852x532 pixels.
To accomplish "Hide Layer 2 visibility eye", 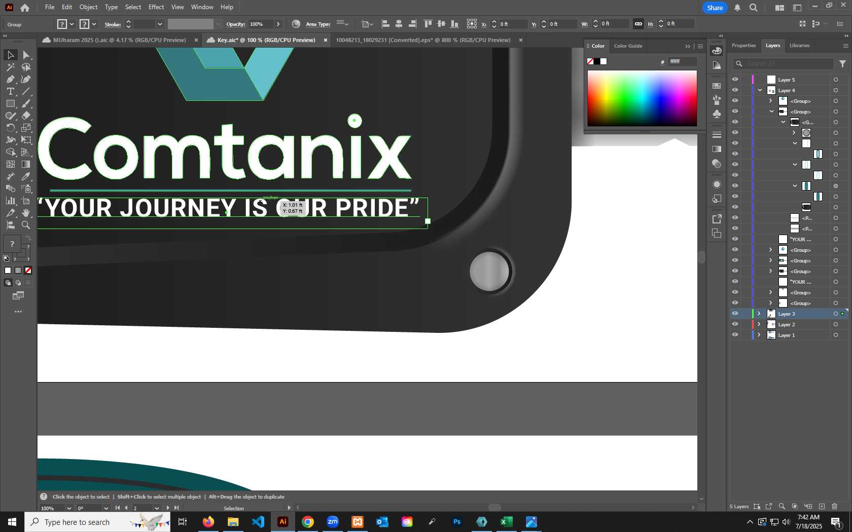I will click(735, 324).
